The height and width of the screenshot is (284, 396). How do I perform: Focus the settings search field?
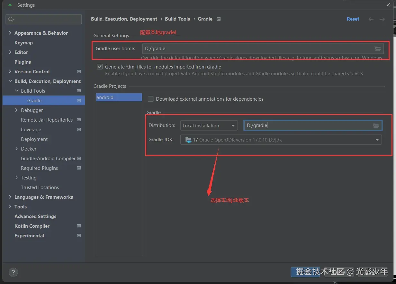pos(44,19)
